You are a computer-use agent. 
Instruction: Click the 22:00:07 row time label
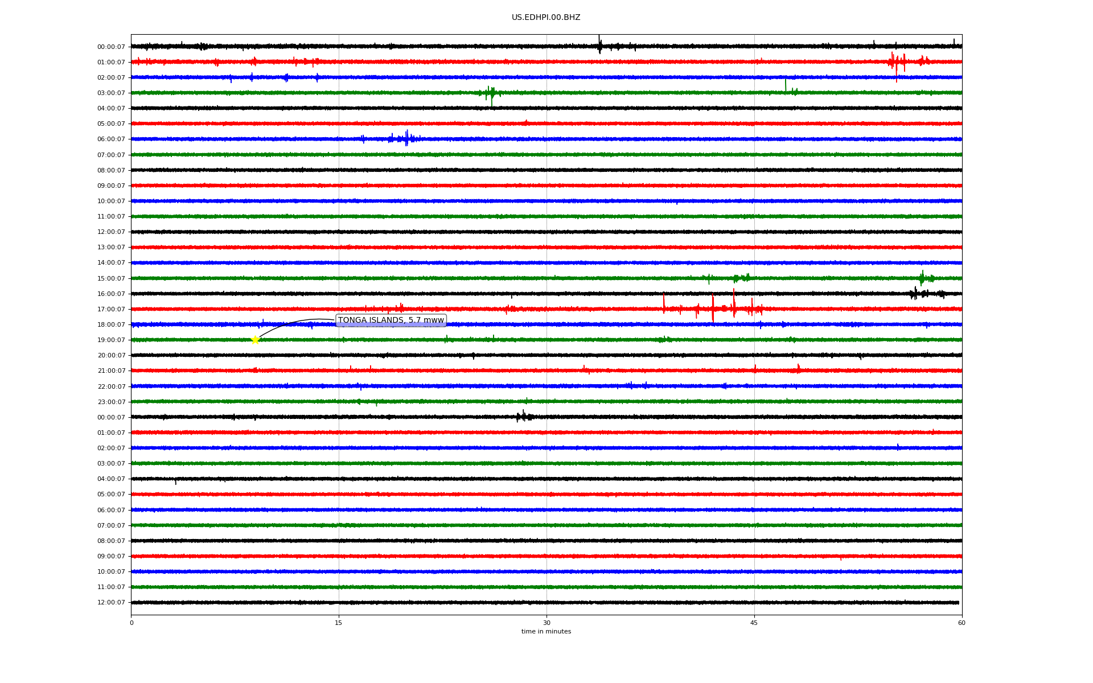click(x=111, y=387)
